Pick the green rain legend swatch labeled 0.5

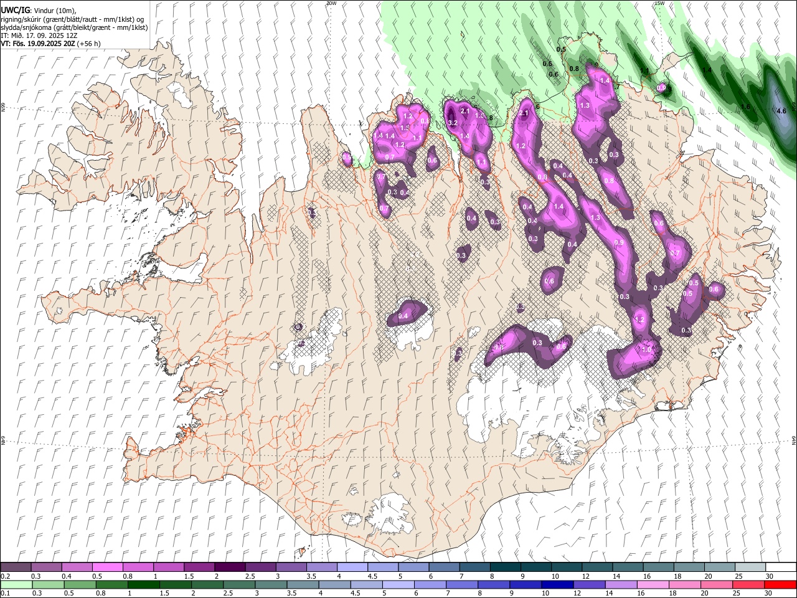point(80,584)
